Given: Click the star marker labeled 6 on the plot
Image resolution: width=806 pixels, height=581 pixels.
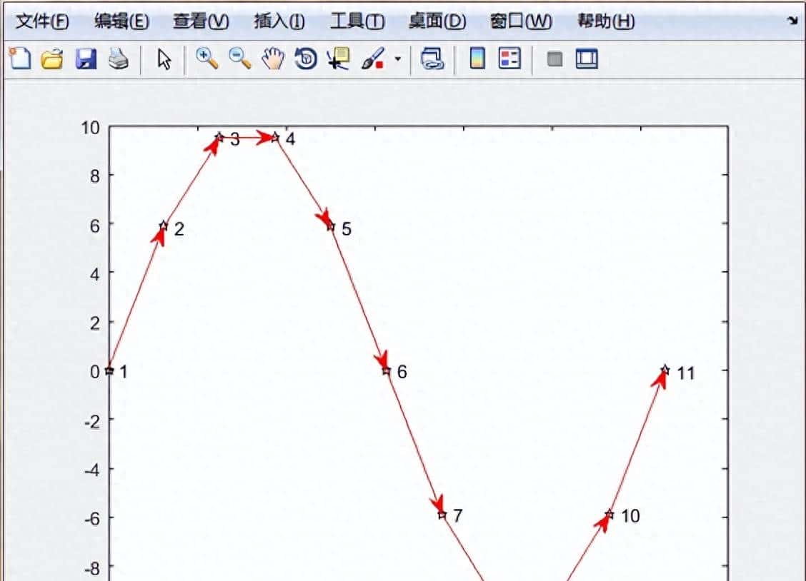Looking at the screenshot, I should click(x=387, y=371).
